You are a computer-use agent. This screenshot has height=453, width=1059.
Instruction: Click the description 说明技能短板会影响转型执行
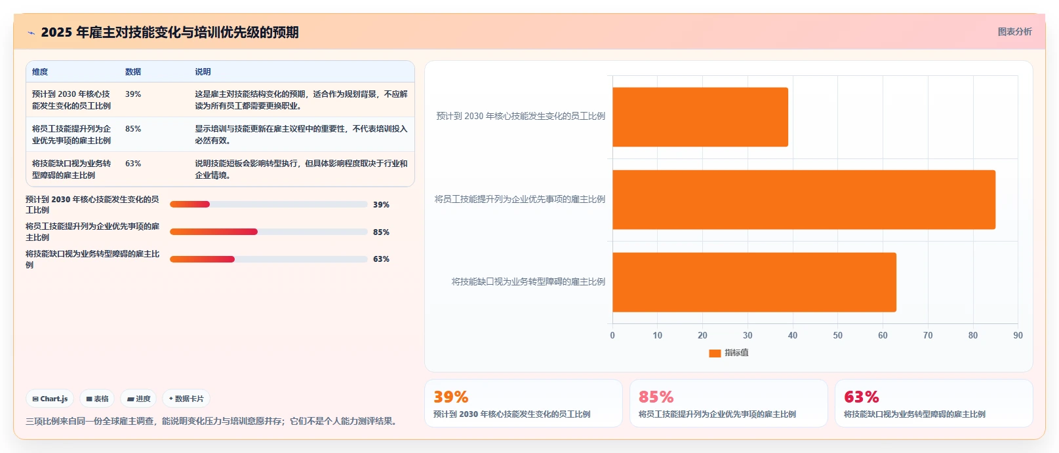(301, 169)
